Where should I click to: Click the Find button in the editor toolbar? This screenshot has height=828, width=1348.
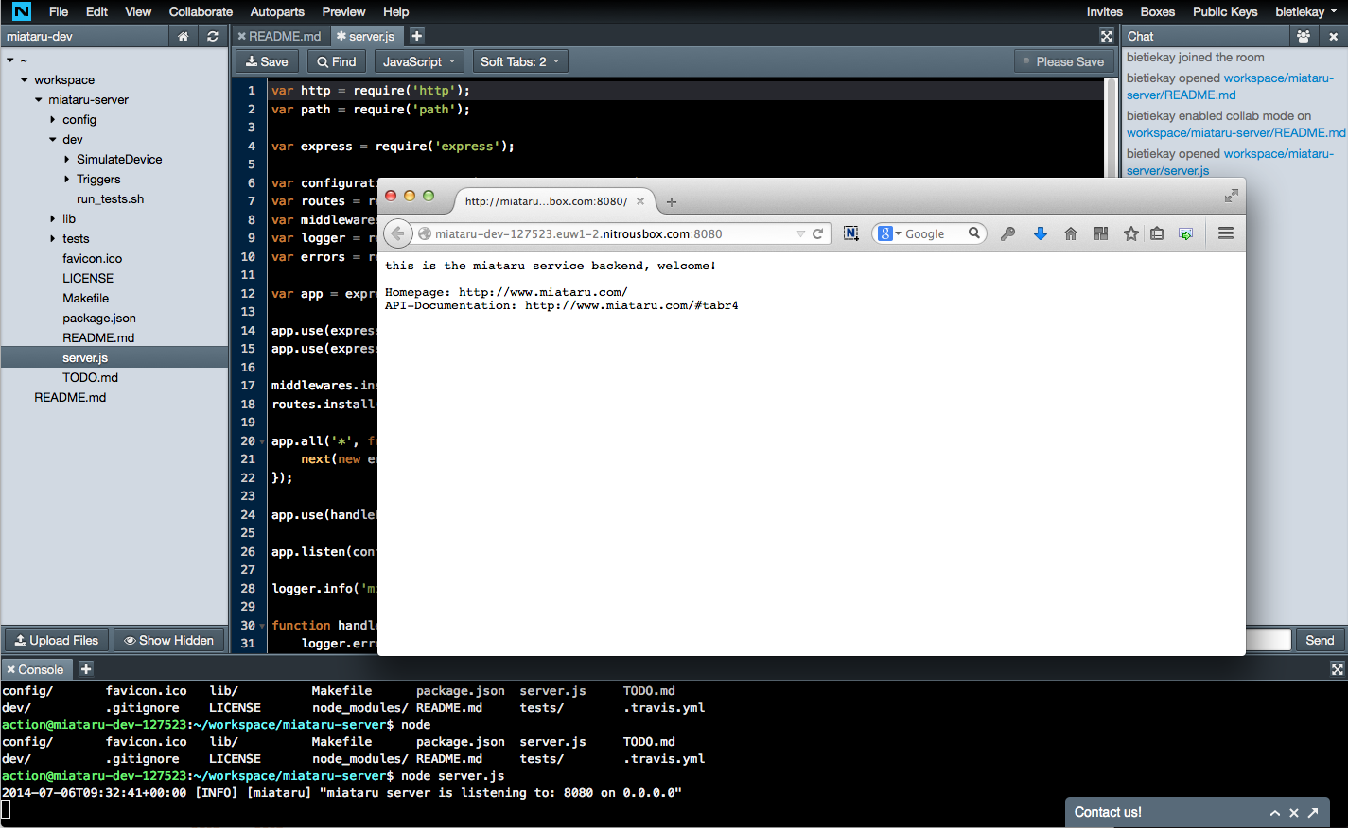tap(337, 61)
